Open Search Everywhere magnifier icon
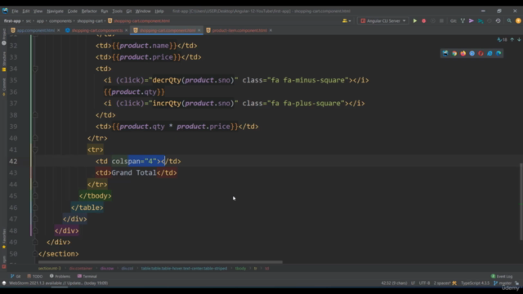This screenshot has width=523, height=294. 509,20
